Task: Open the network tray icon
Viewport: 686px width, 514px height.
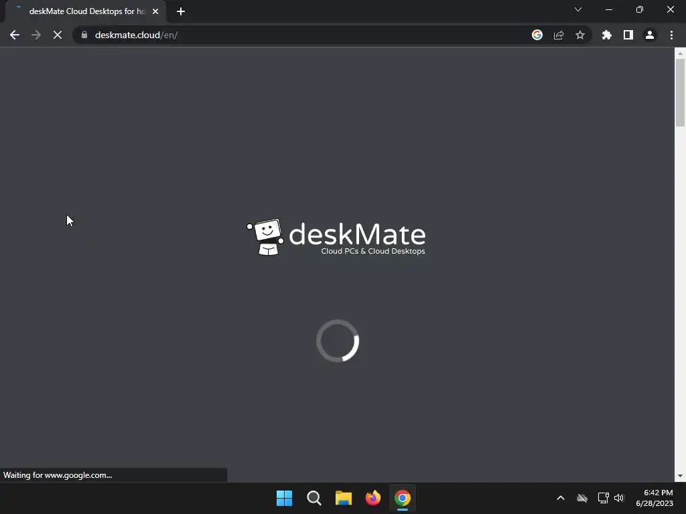Action: [x=604, y=498]
